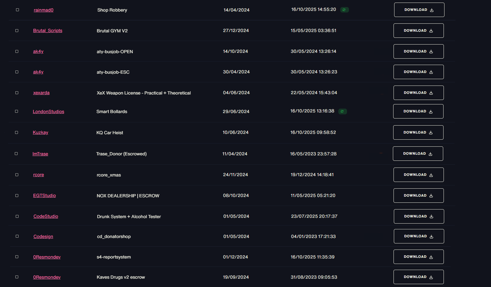Download Smart Bollards

(418, 111)
